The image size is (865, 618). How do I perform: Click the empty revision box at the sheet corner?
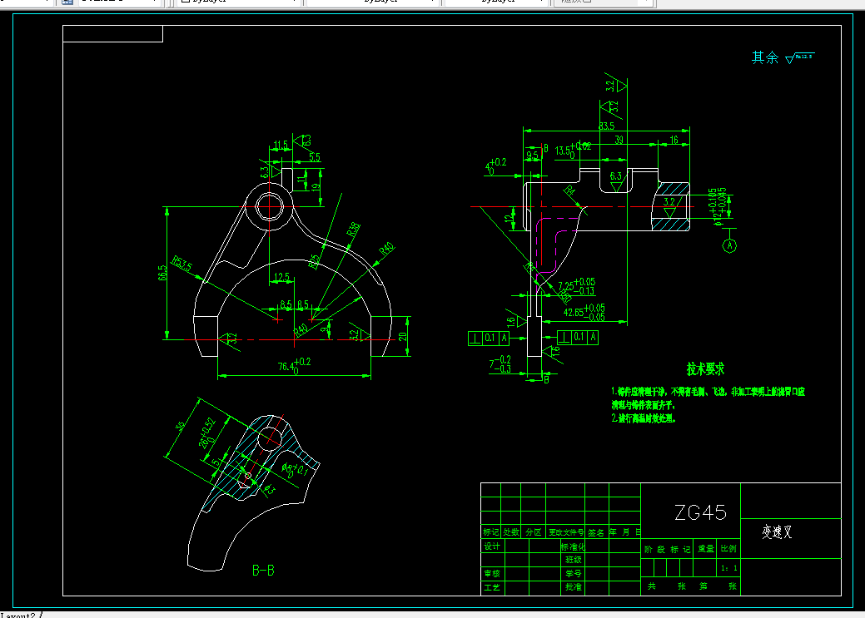[x=112, y=33]
